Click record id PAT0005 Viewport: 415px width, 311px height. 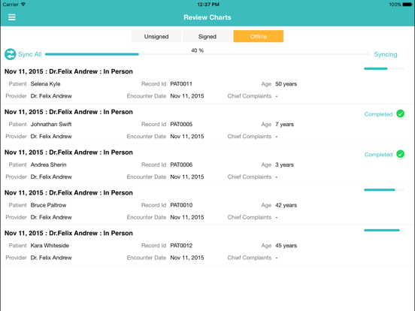(x=181, y=124)
